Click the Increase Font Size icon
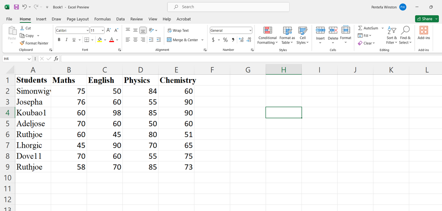Image resolution: width=442 pixels, height=211 pixels. 108,30
